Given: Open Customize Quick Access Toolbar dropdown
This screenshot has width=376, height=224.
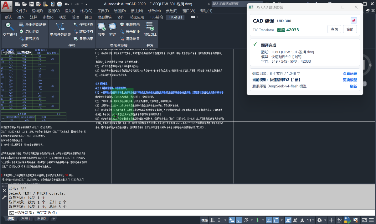Looking at the screenshot, I should click(87, 4).
